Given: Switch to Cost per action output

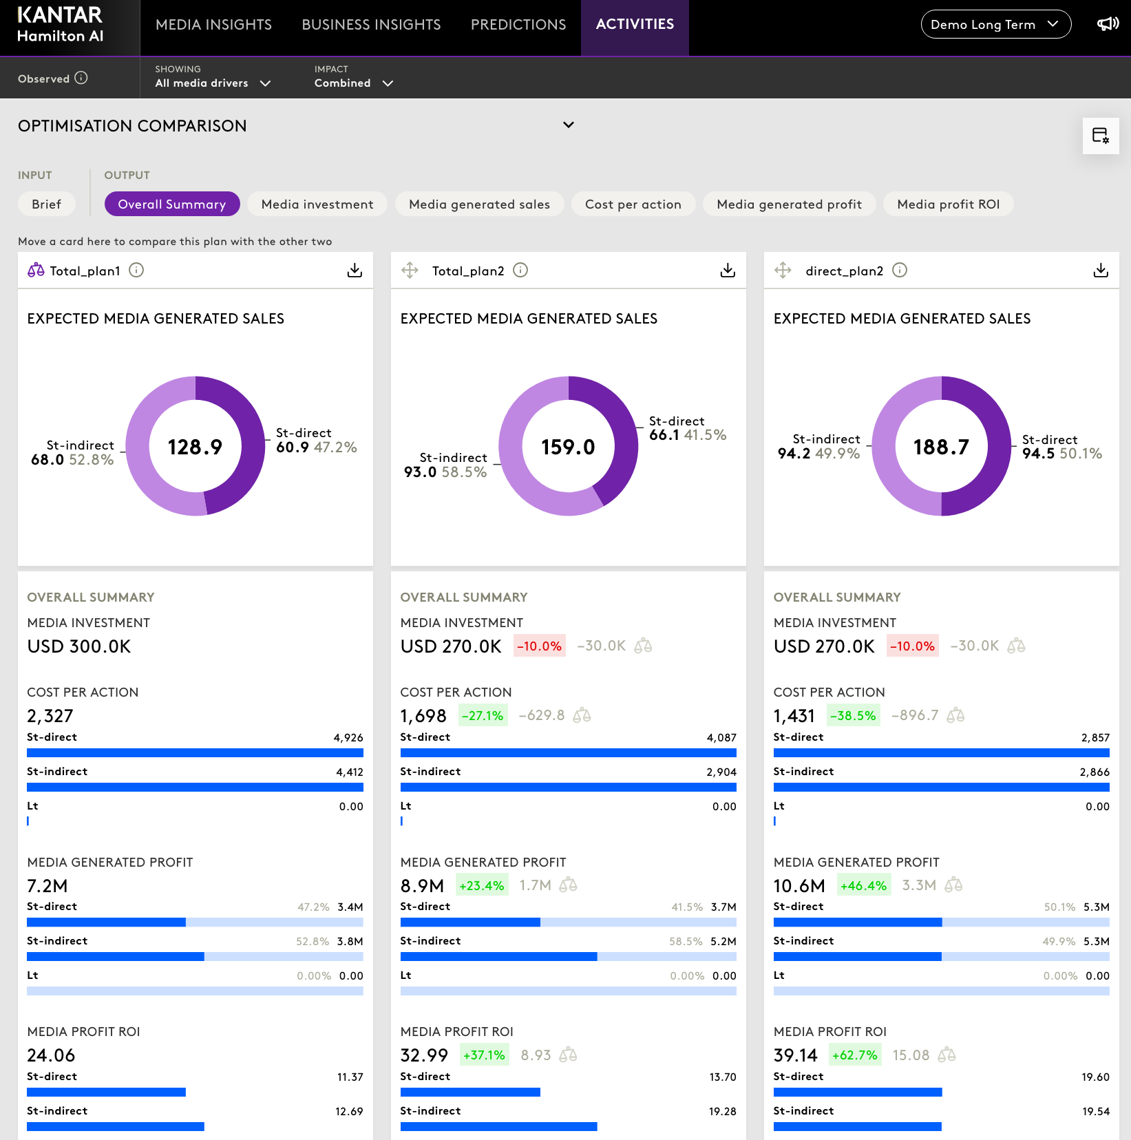Looking at the screenshot, I should click(x=633, y=204).
